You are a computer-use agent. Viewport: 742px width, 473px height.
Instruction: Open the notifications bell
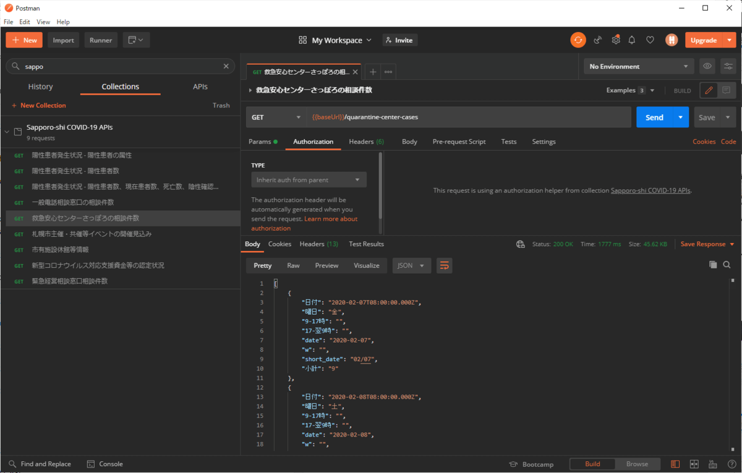coord(632,40)
